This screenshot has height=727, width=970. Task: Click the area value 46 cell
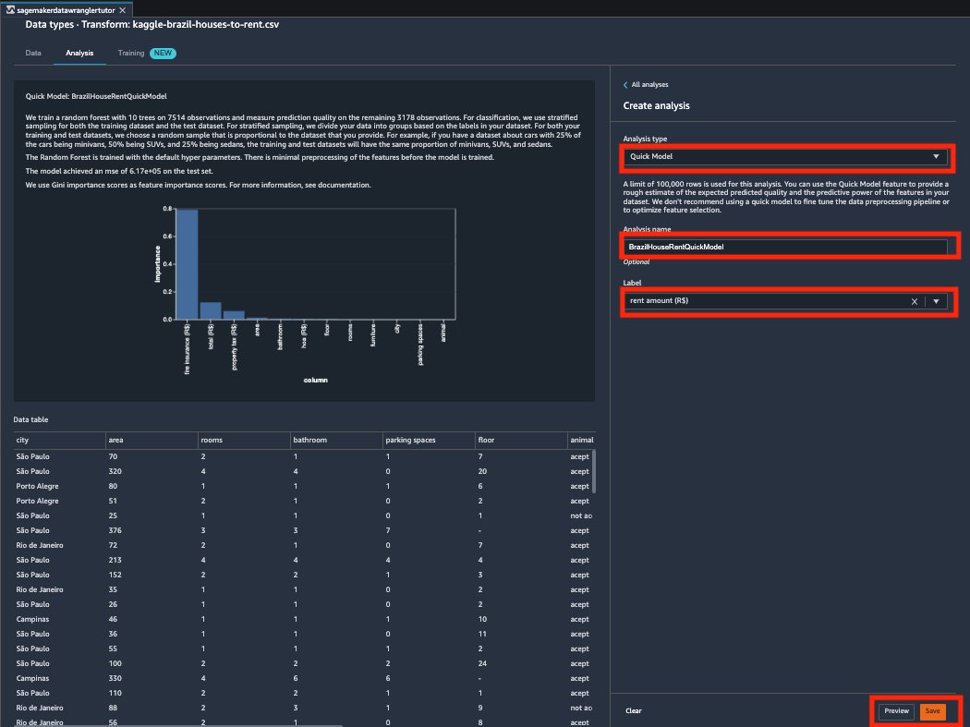pos(114,619)
